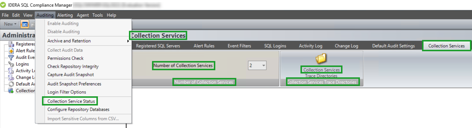Open the New dropdown in toolbar
This screenshot has height=128, width=472.
point(10,24)
